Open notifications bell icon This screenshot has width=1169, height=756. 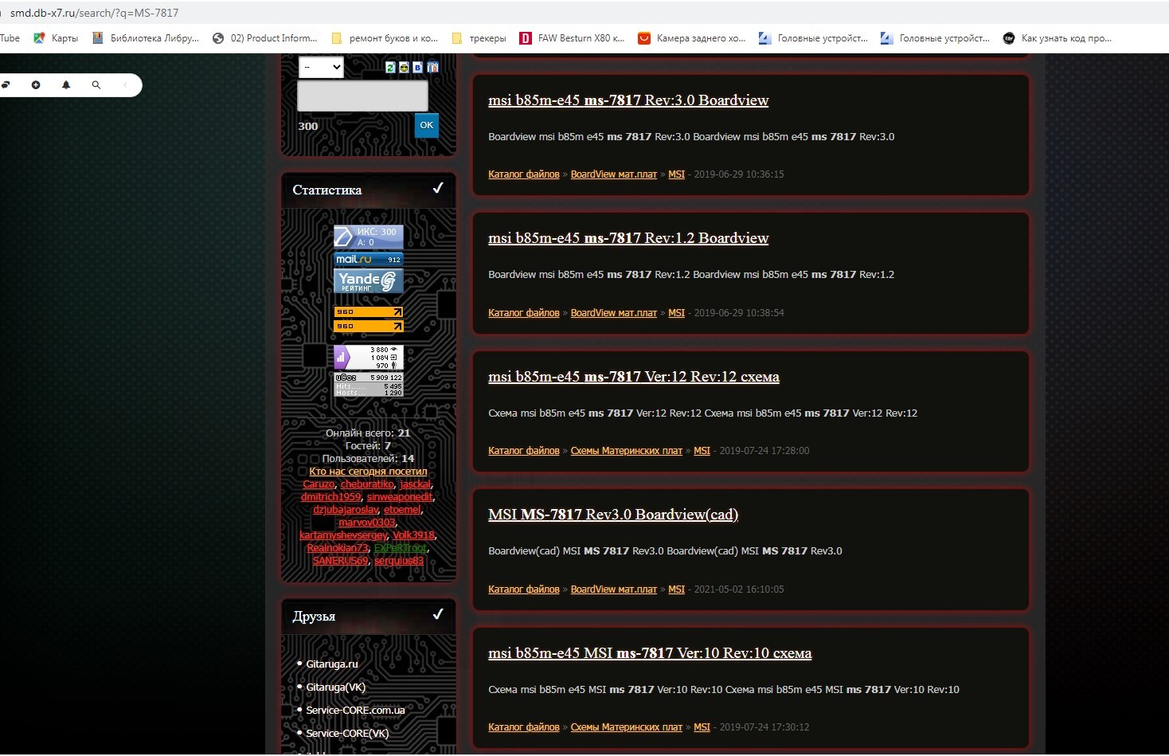(66, 84)
